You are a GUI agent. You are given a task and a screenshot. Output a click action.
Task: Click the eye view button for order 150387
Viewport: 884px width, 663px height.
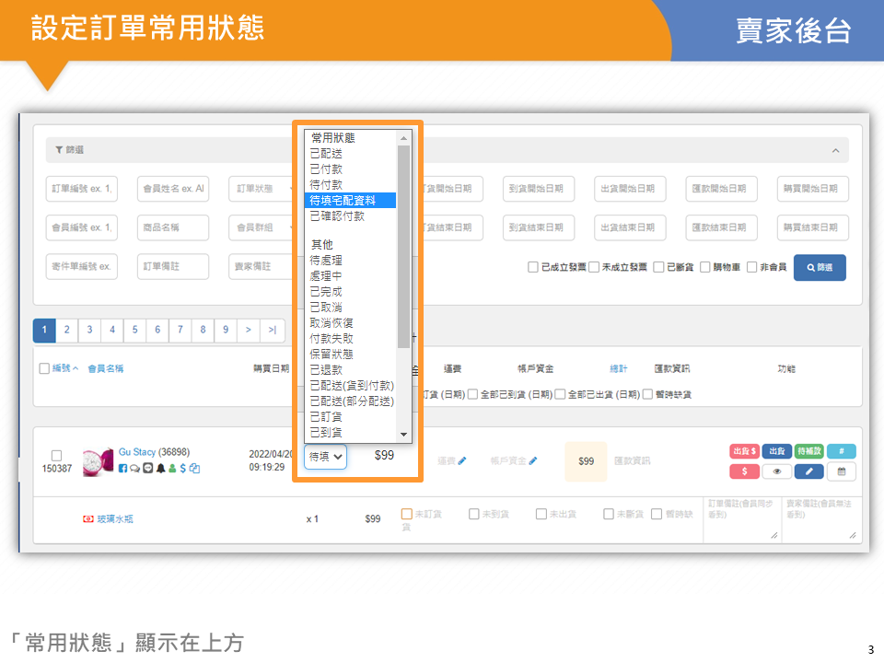[777, 471]
